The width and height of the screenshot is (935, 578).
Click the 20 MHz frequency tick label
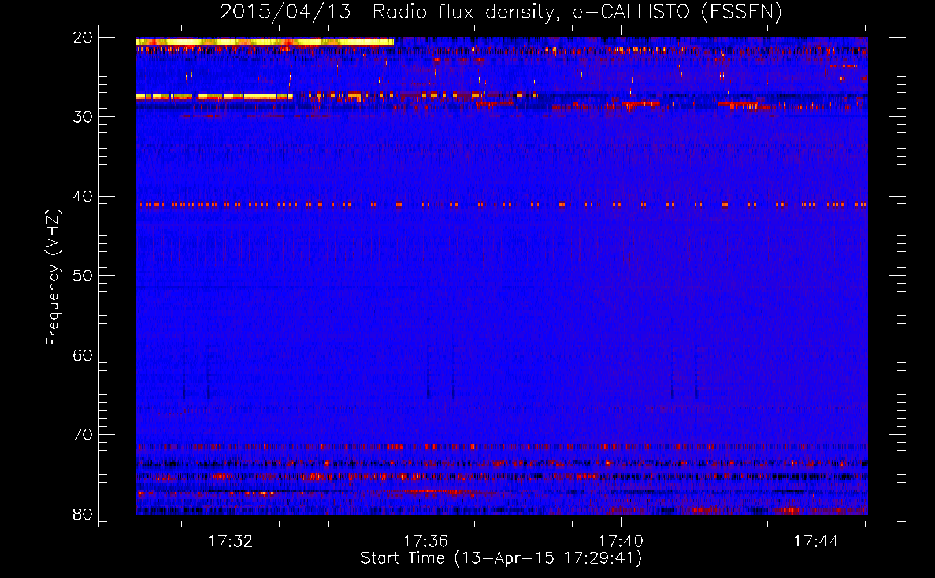click(83, 38)
